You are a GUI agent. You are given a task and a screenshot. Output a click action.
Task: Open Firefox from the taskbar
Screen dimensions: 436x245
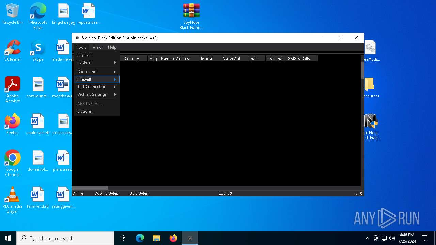coord(173,238)
